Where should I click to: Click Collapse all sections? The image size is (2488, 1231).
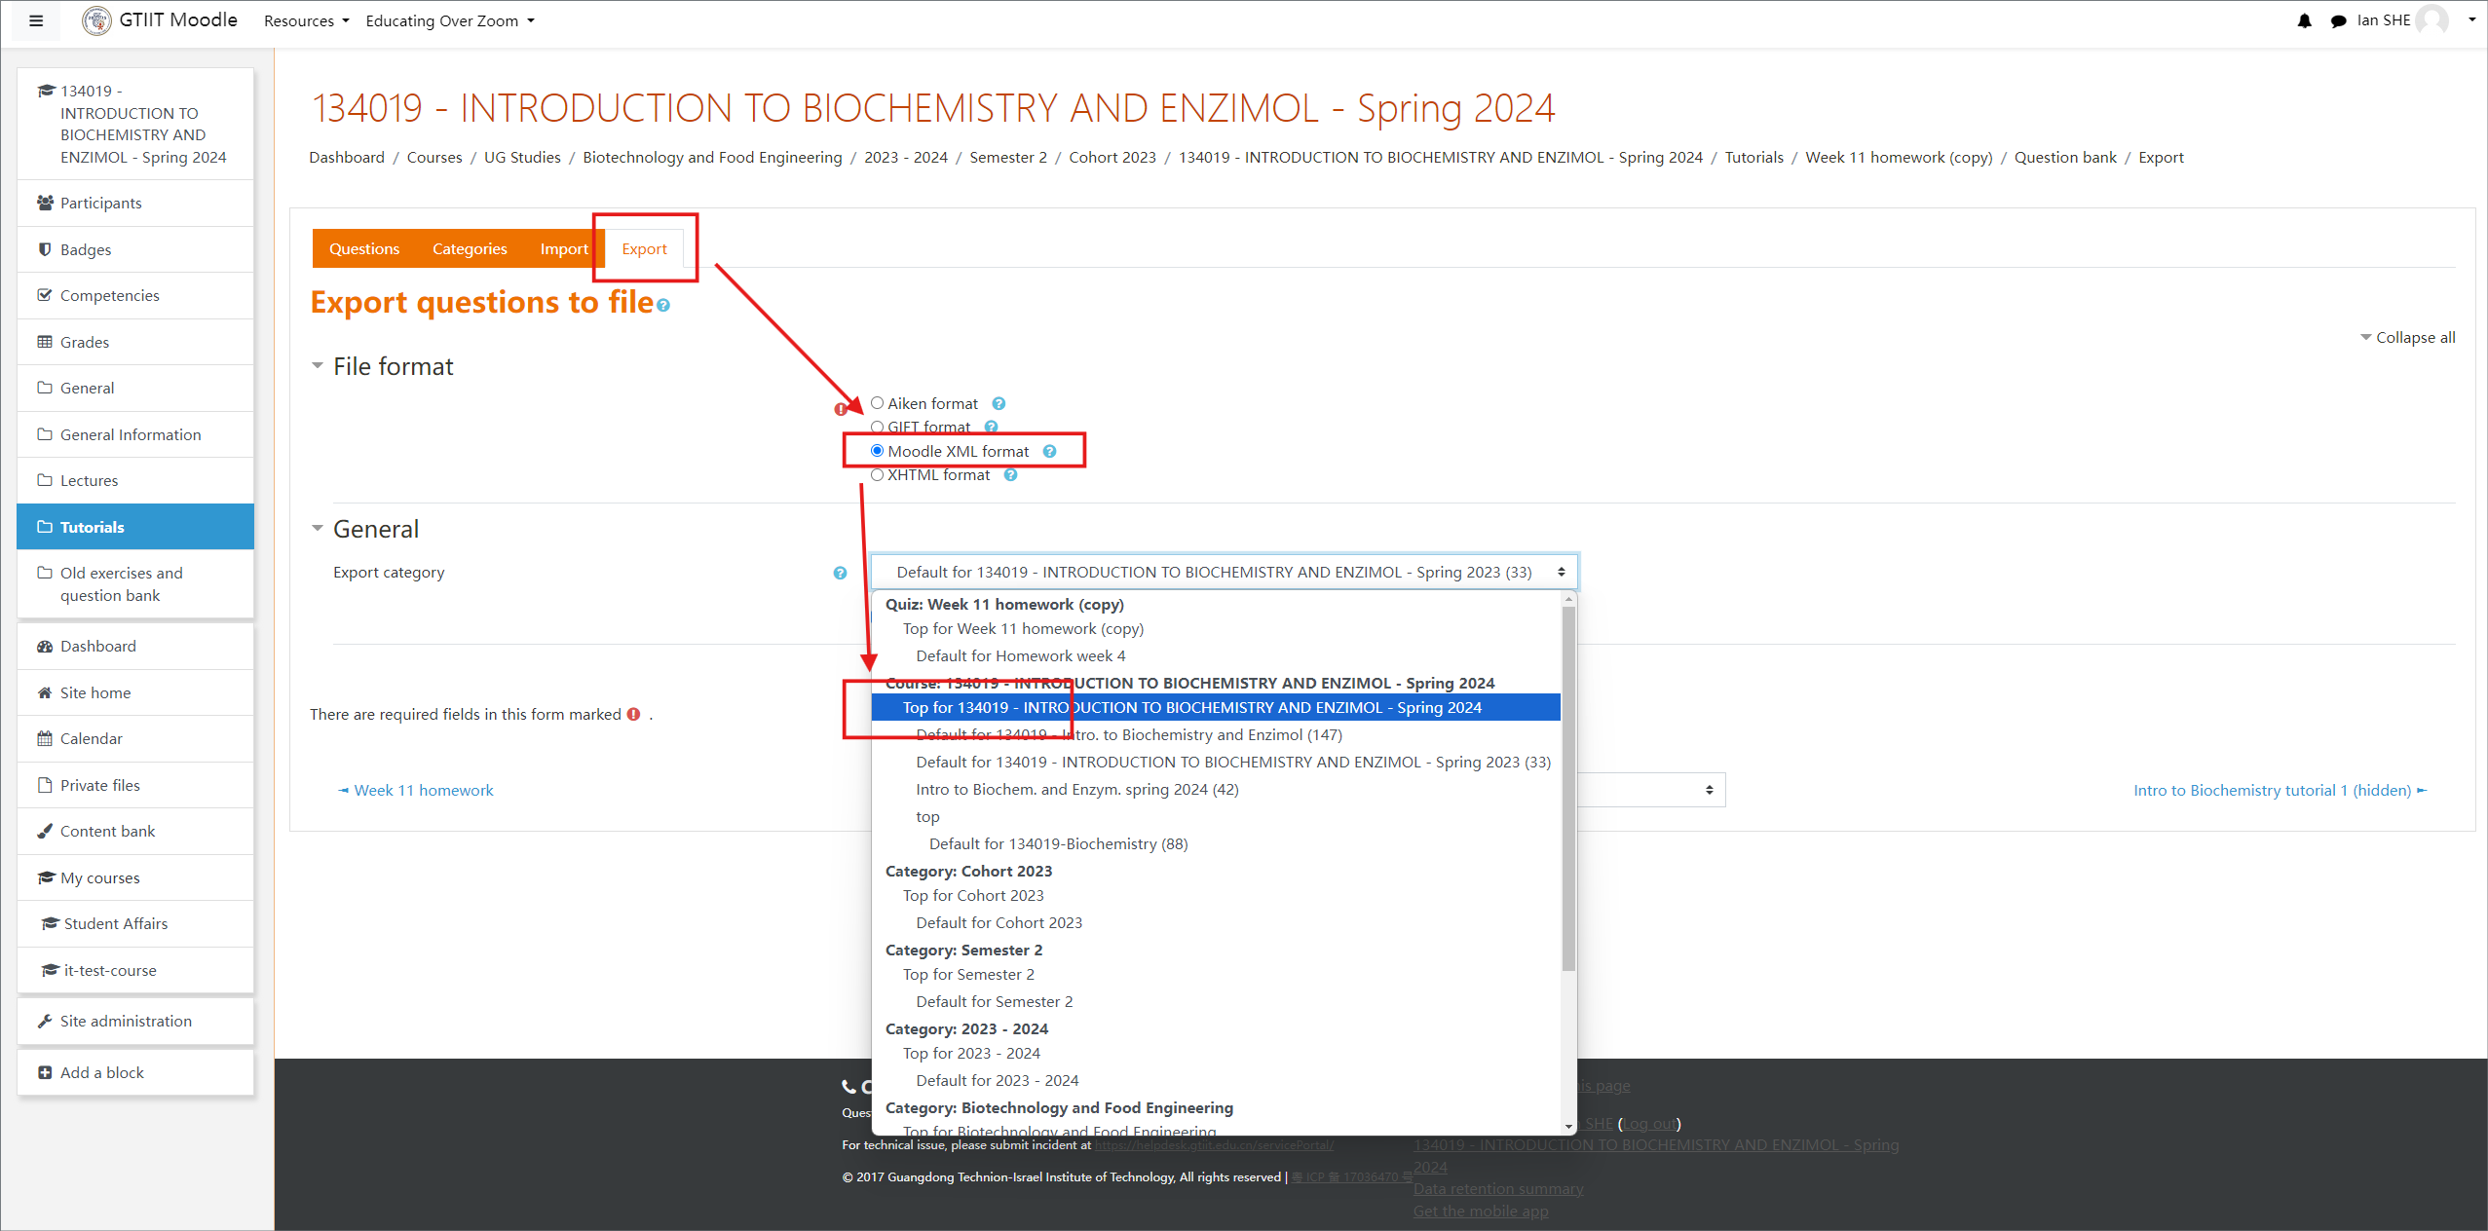(x=2407, y=337)
